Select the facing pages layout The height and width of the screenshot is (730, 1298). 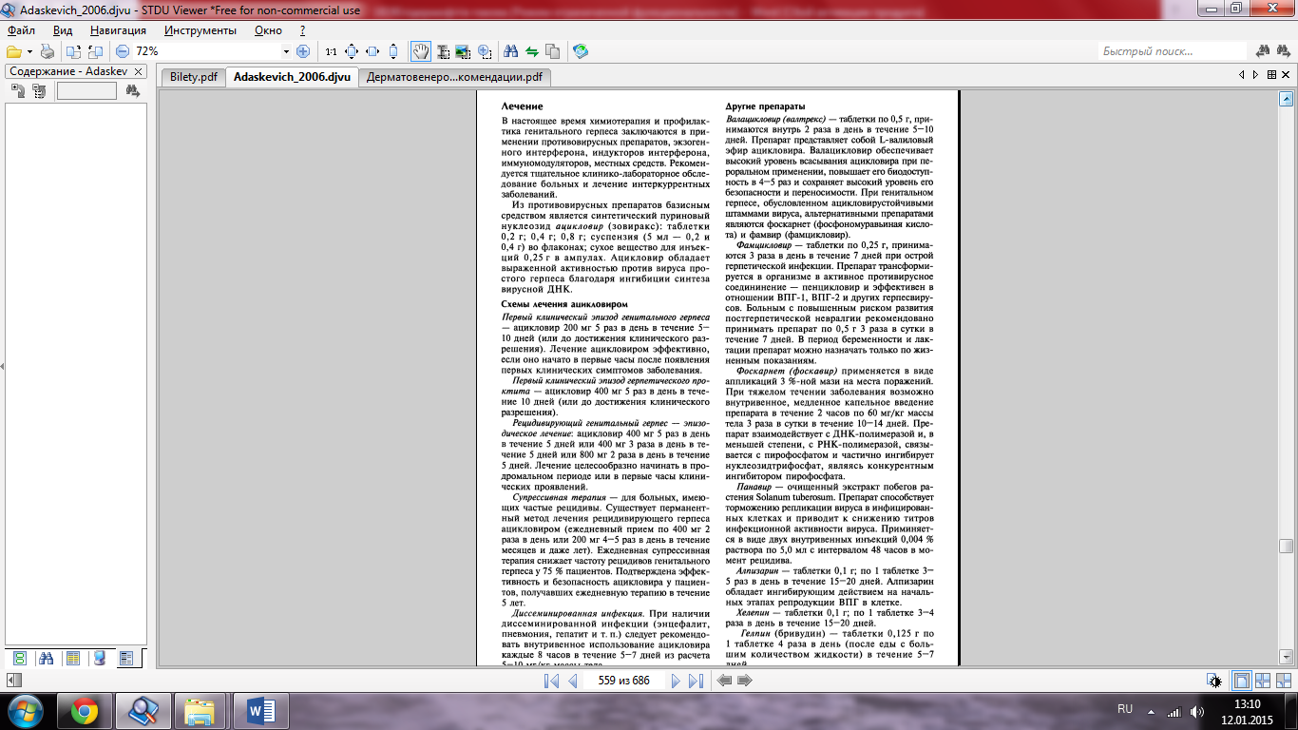1263,681
